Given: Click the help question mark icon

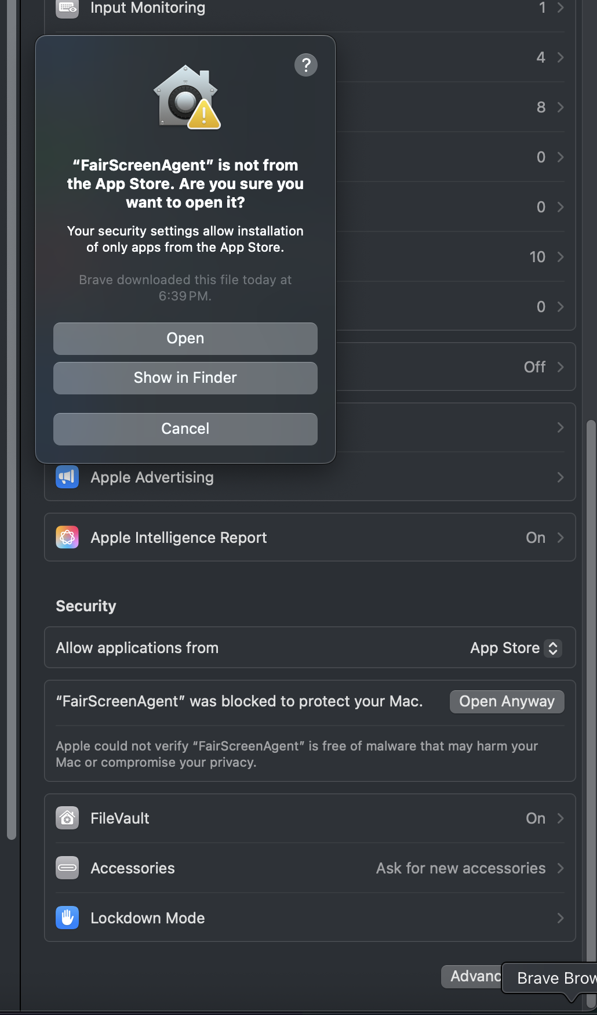Looking at the screenshot, I should [306, 65].
